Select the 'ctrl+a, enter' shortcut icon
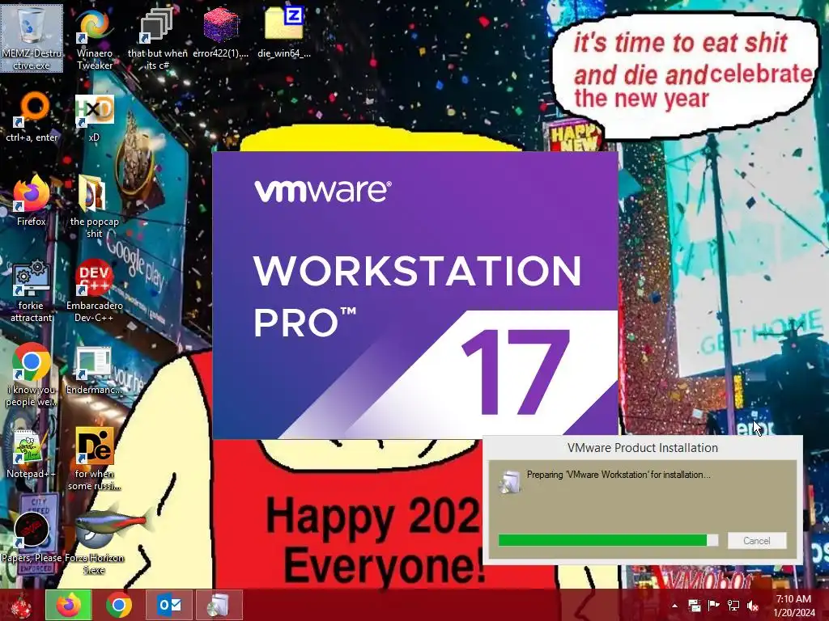 (x=32, y=117)
